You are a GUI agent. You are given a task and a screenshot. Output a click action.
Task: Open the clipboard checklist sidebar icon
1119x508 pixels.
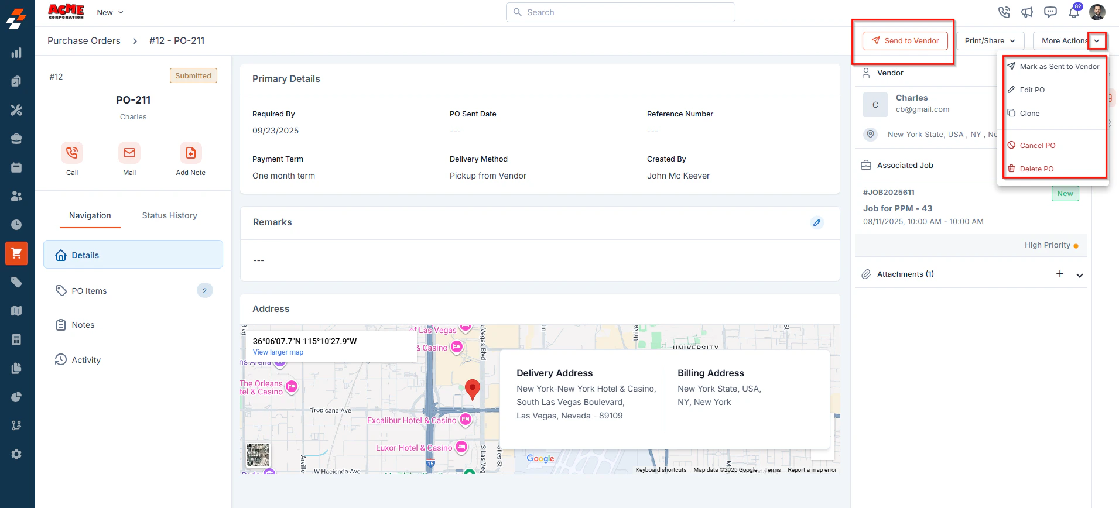(x=16, y=81)
